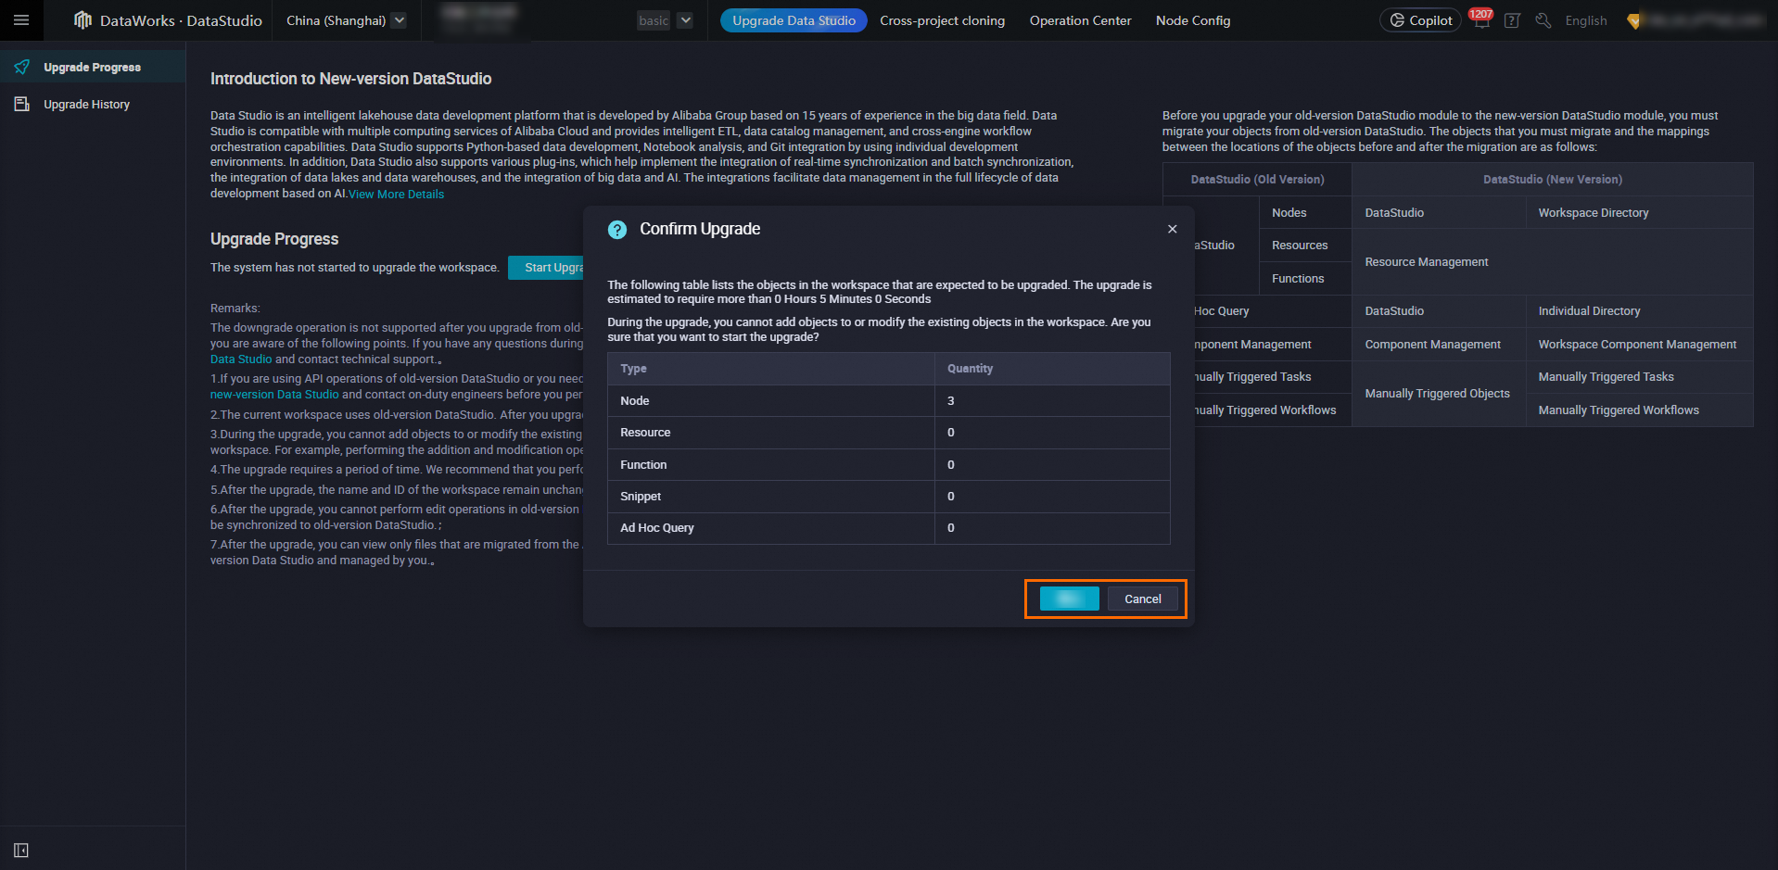
Task: Click the 'basic' workspace badge
Action: (654, 20)
